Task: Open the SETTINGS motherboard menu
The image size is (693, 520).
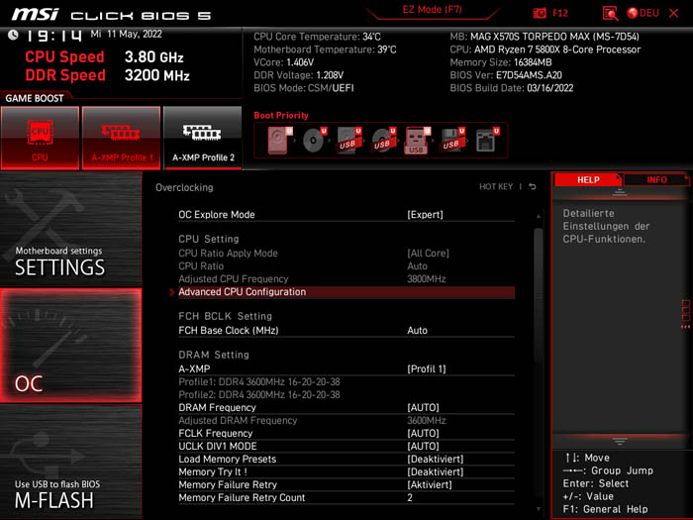Action: 70,230
